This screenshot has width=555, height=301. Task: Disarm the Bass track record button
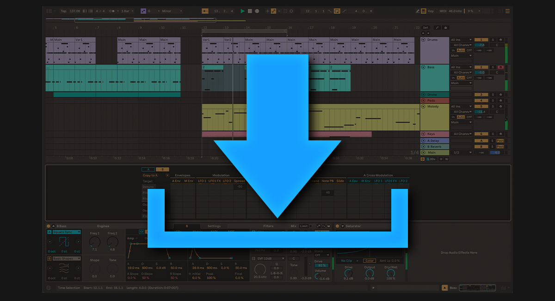coord(500,67)
